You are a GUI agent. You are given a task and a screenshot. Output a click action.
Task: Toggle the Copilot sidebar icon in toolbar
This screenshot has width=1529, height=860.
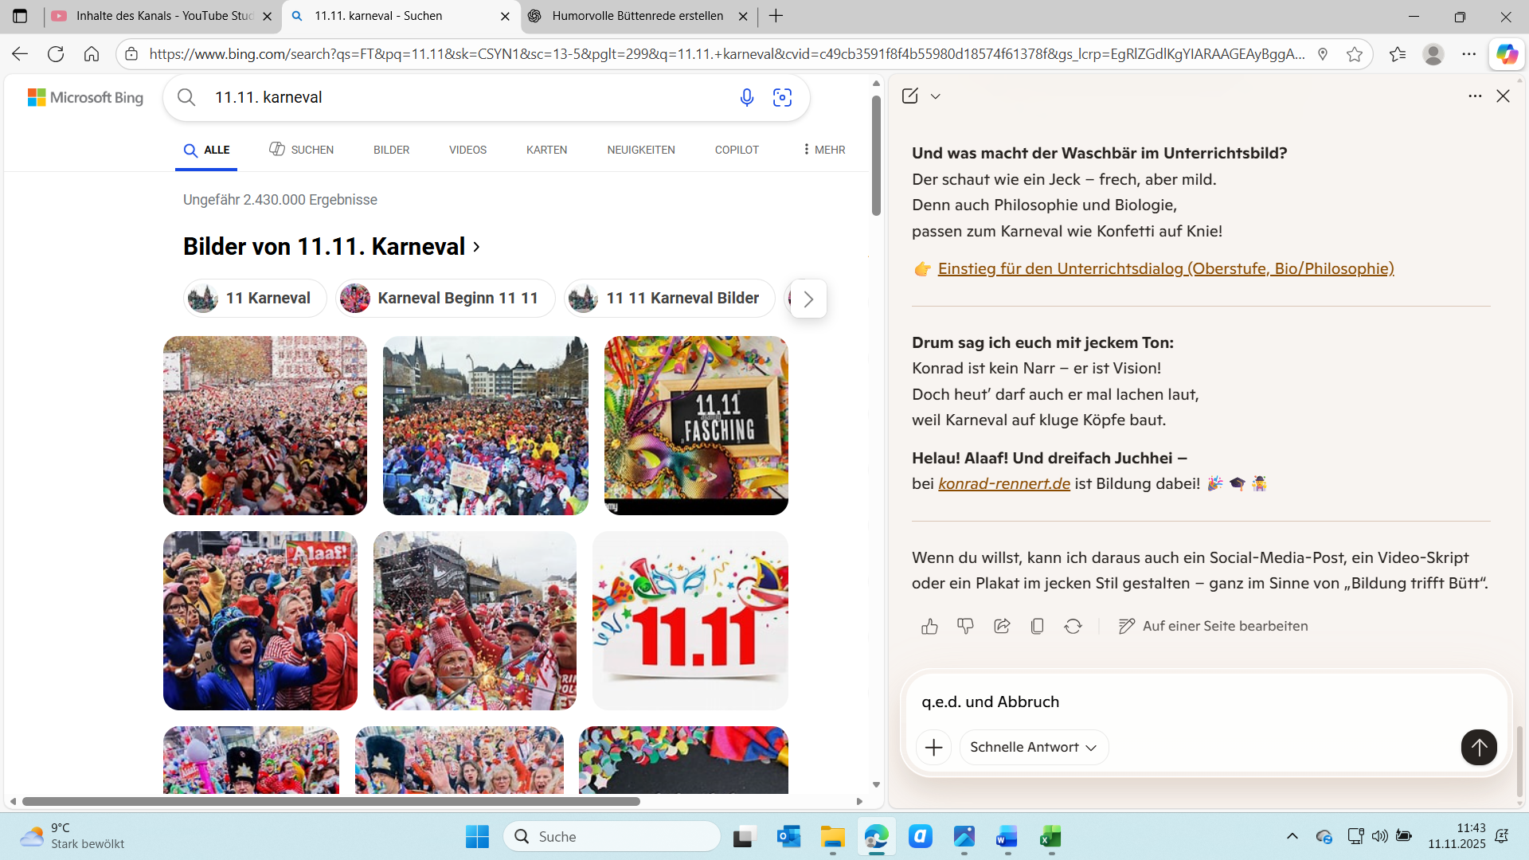(1506, 54)
